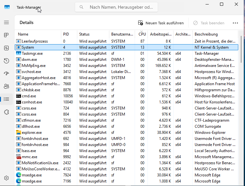Click the chkdsk.exe process icon
Viewport: 245px width, 186px height.
click(19, 90)
